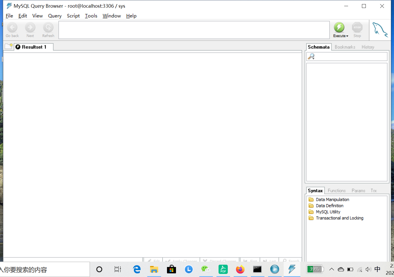Show hidden system tray icons

click(331, 269)
